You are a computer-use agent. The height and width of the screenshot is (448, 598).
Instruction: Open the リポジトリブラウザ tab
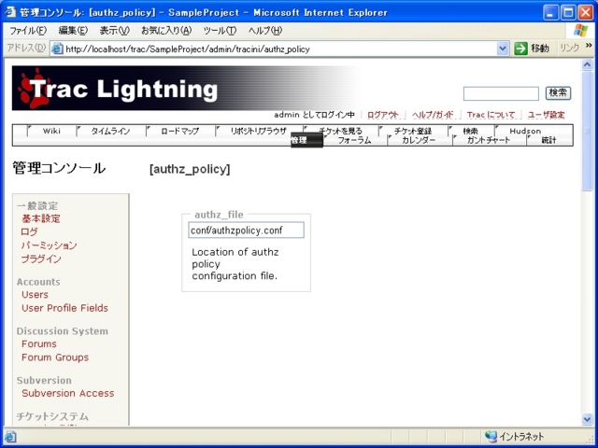[258, 131]
